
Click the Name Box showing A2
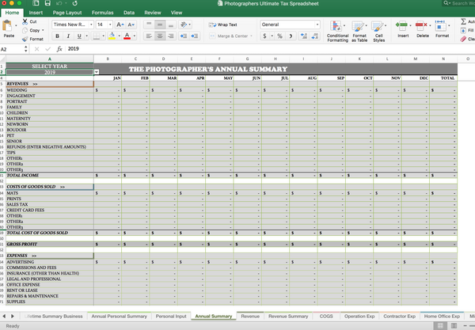pyautogui.click(x=12, y=49)
